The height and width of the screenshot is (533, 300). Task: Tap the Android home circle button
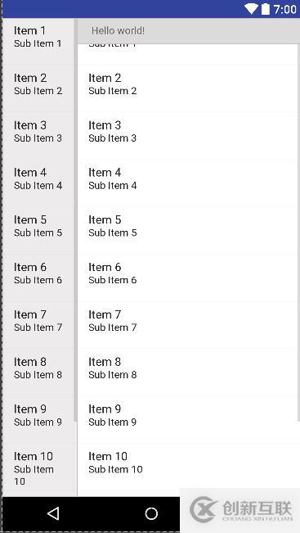click(x=151, y=513)
